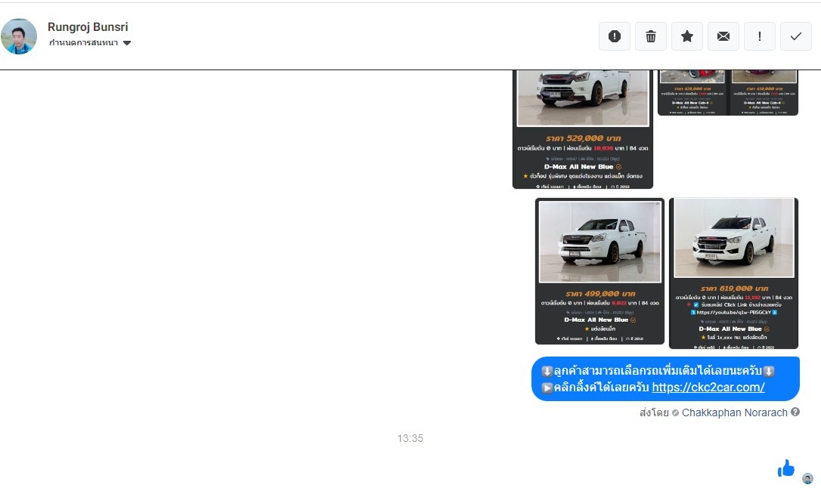Viewport: 821px width, 488px height.
Task: Click the 13:35 timestamp
Action: [410, 438]
